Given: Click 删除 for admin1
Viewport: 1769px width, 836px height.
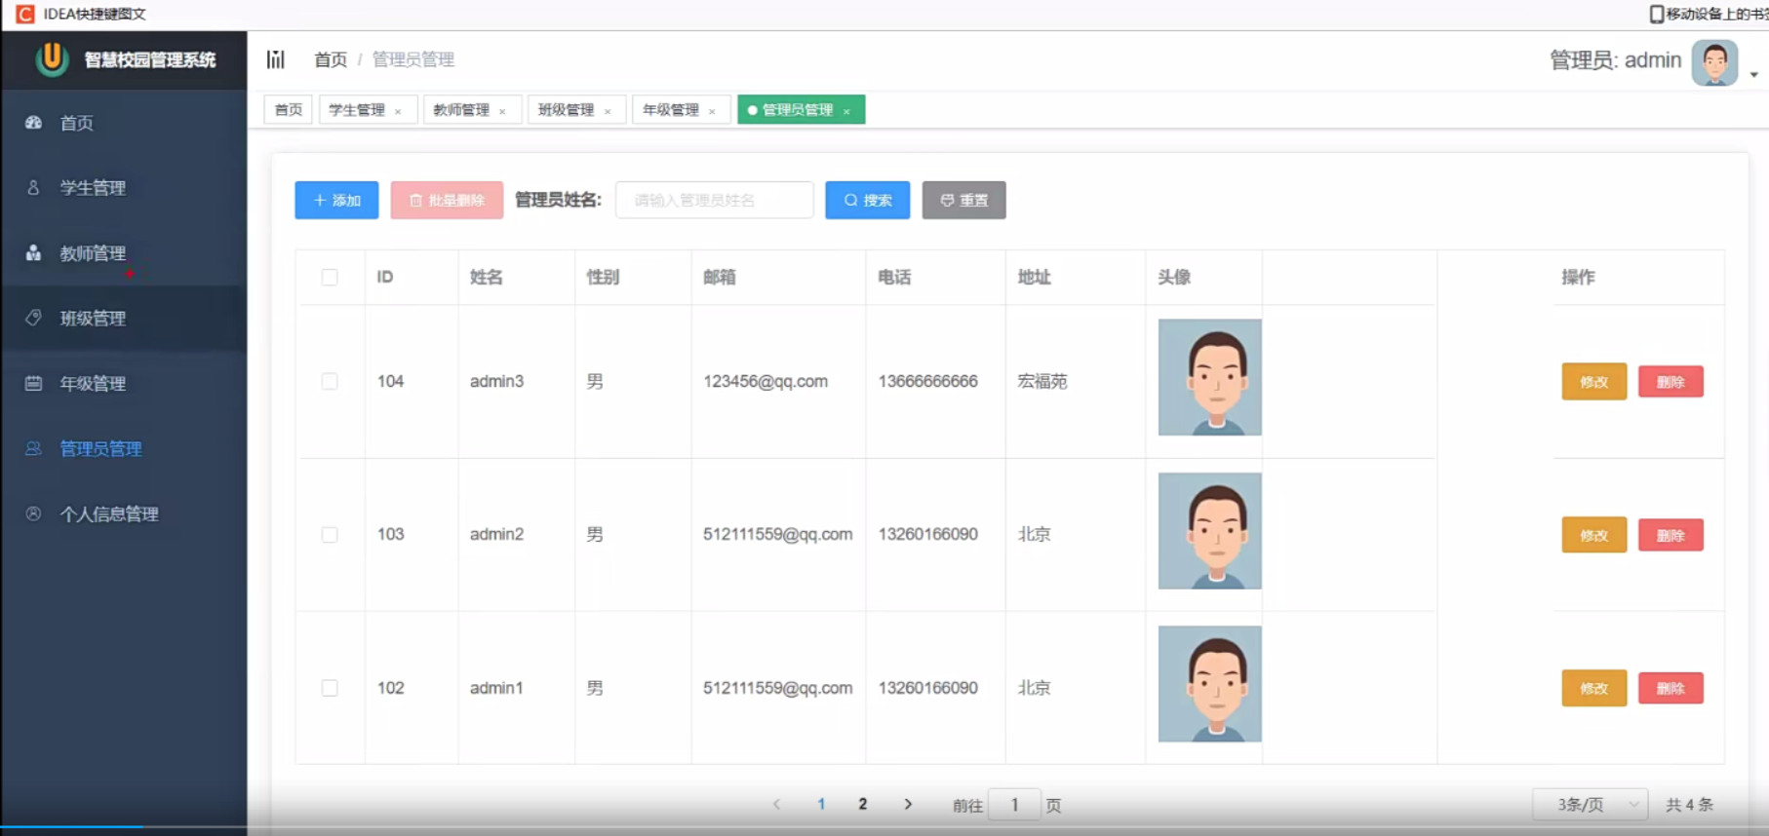Looking at the screenshot, I should tap(1671, 688).
